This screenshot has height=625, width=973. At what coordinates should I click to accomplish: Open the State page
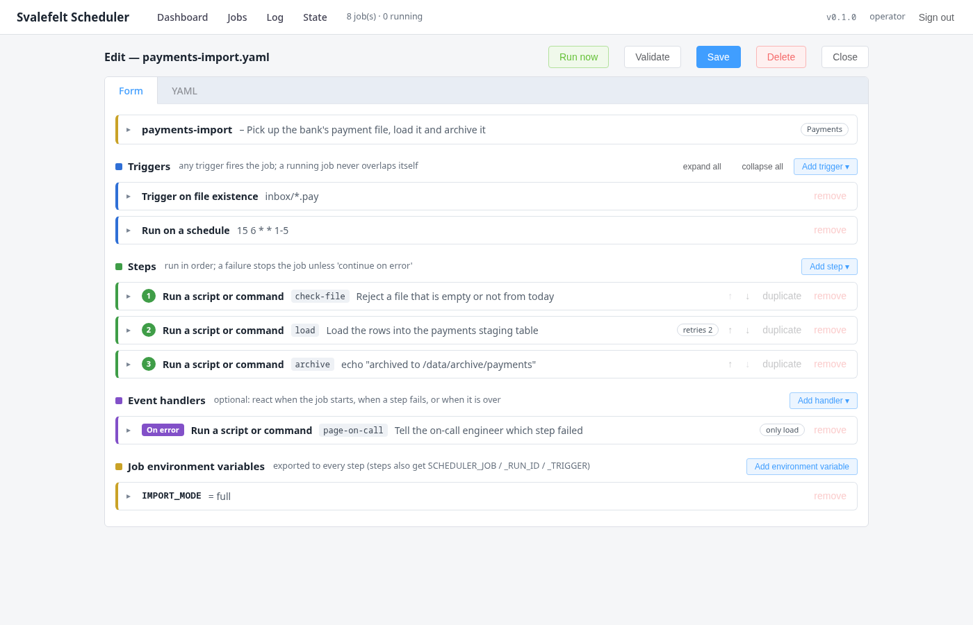[315, 17]
